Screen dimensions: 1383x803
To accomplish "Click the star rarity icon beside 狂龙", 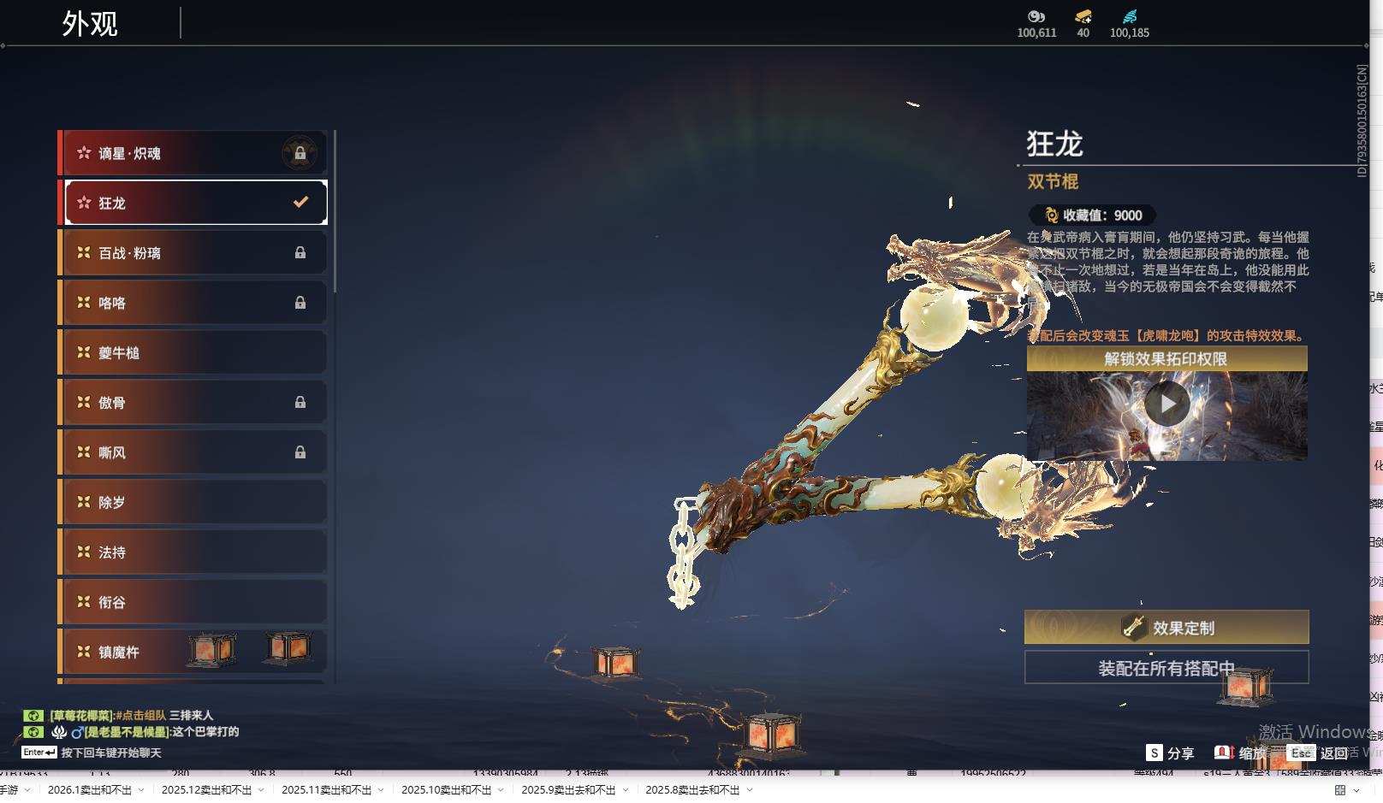I will pyautogui.click(x=84, y=203).
